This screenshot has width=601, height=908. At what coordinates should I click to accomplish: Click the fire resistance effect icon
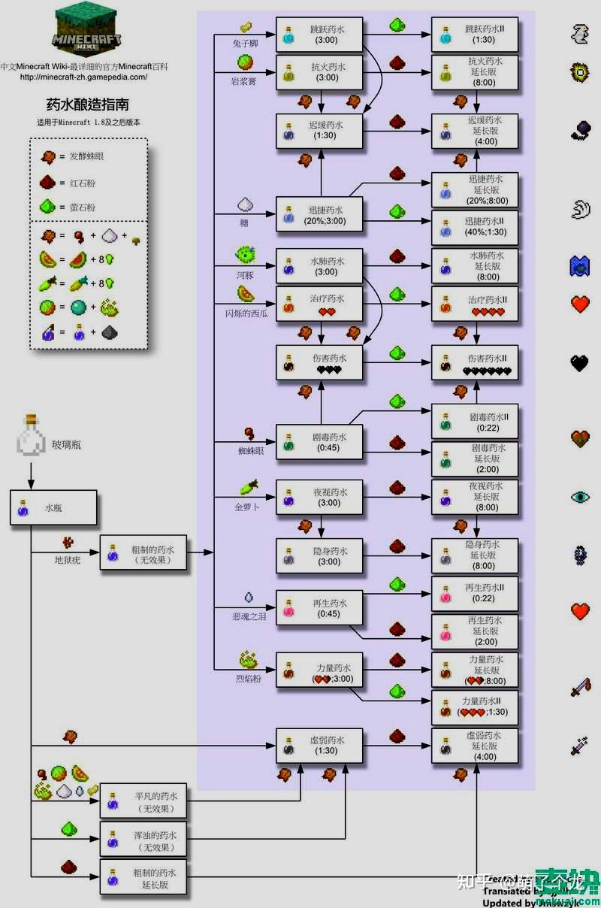coord(581,73)
